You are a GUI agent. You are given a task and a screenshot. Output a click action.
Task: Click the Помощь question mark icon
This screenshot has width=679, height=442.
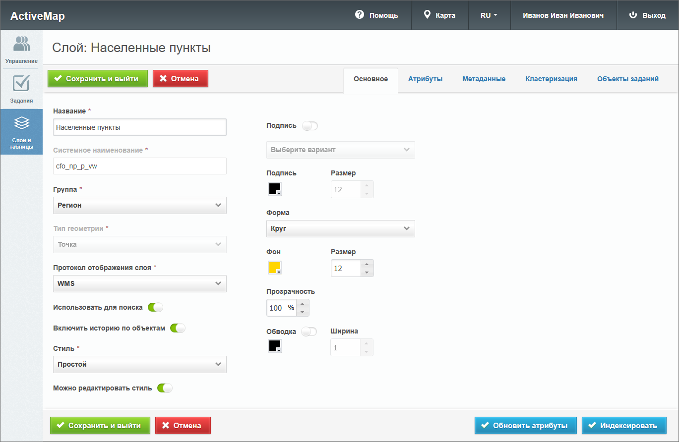[360, 15]
